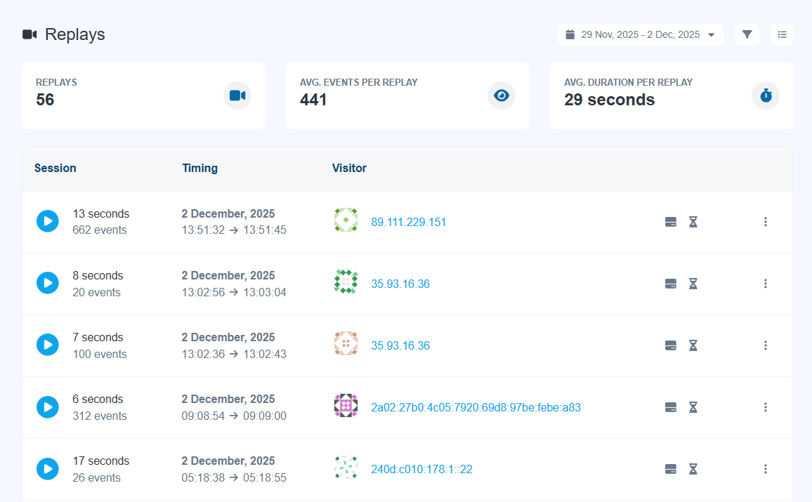Open three-dot menu for the 17 seconds replay
812x502 pixels.
click(x=765, y=469)
